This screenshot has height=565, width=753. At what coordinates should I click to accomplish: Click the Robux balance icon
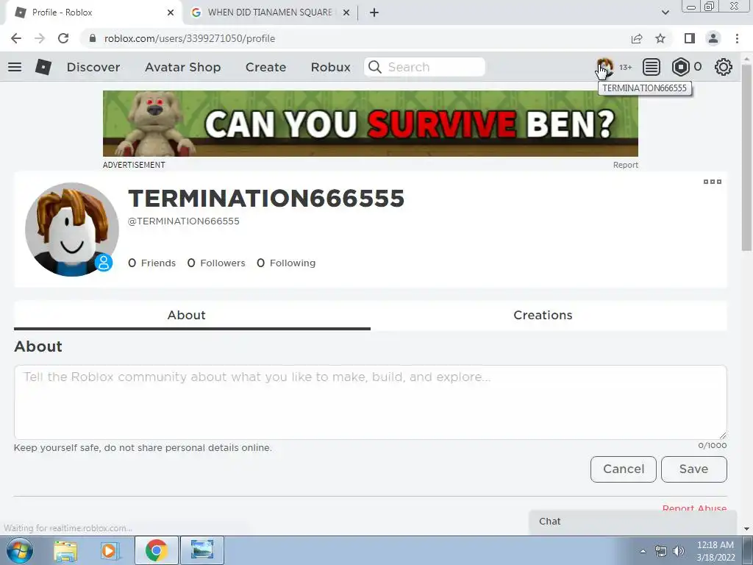click(x=680, y=67)
